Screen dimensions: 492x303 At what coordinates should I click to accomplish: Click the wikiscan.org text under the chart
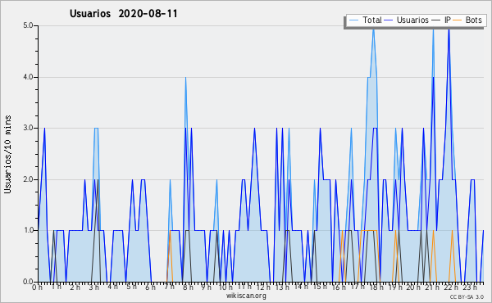pyautogui.click(x=246, y=296)
